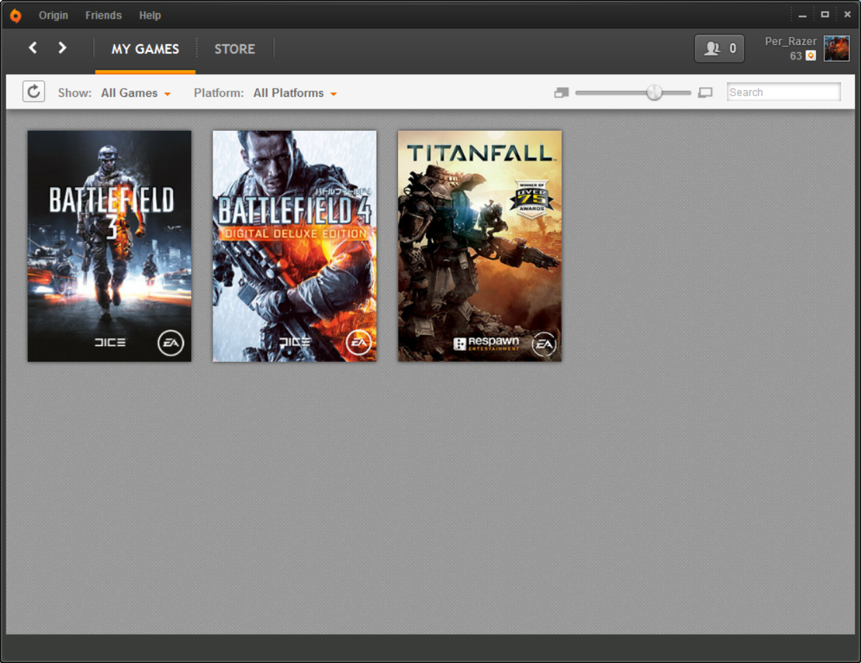Select the large thumbnails size icon
Image resolution: width=861 pixels, height=663 pixels.
pyautogui.click(x=705, y=93)
